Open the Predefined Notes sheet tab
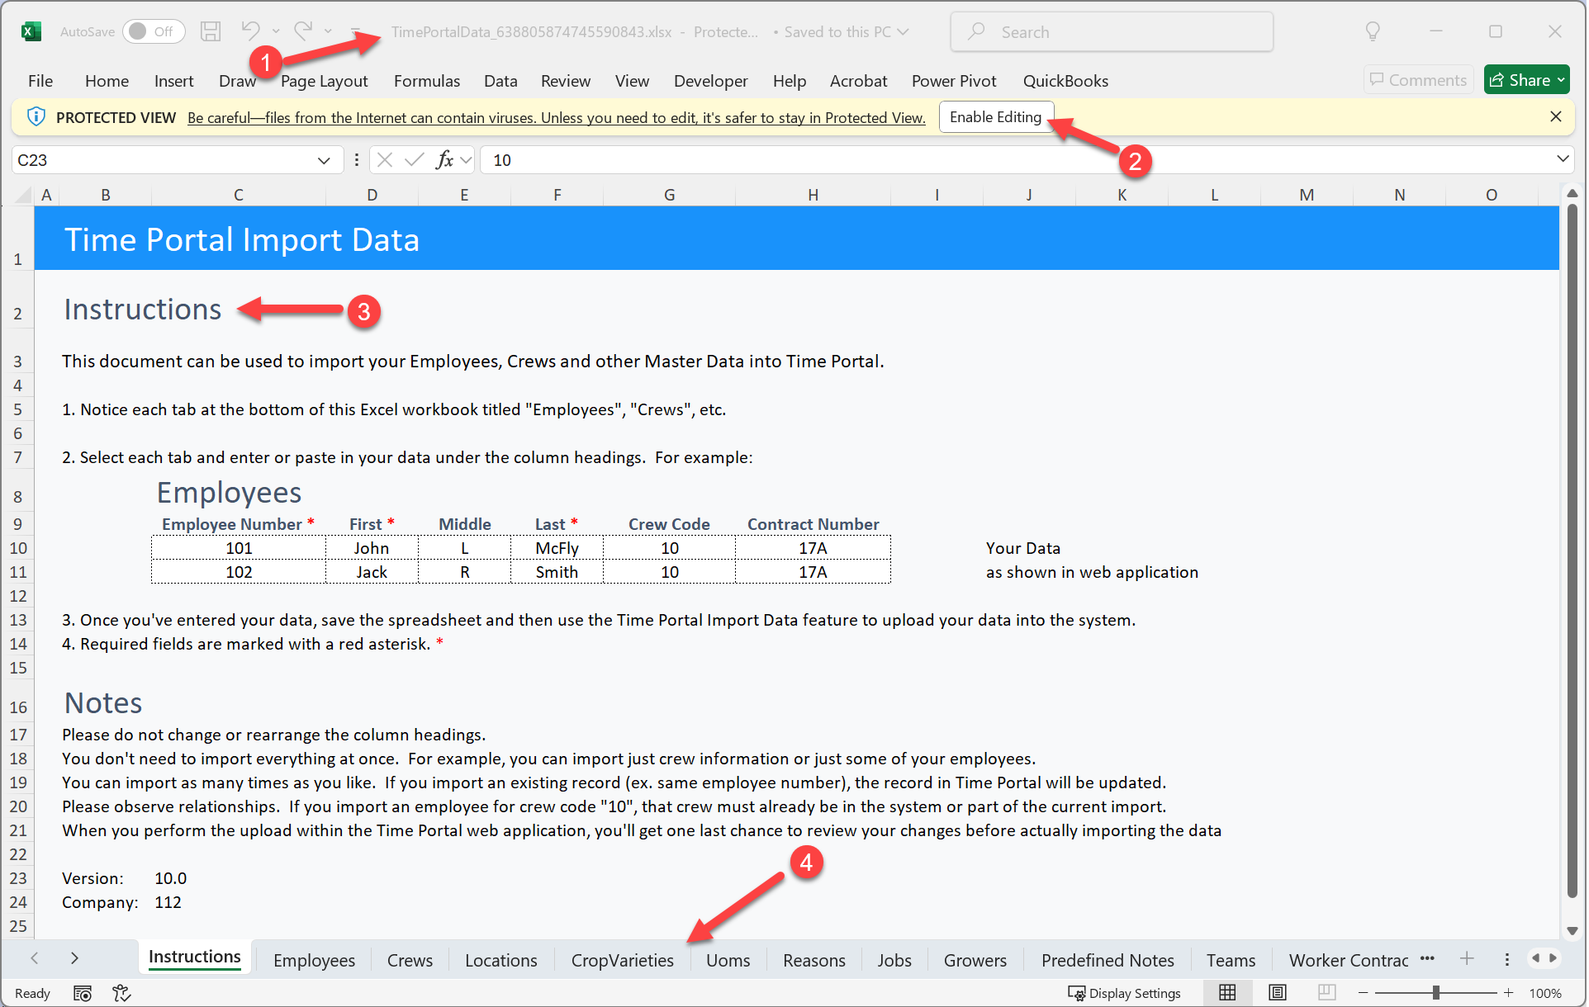Viewport: 1589px width, 1007px height. pyautogui.click(x=1107, y=961)
